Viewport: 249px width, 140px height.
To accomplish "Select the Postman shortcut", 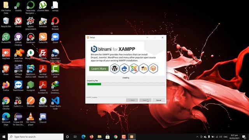I will point(31,102).
